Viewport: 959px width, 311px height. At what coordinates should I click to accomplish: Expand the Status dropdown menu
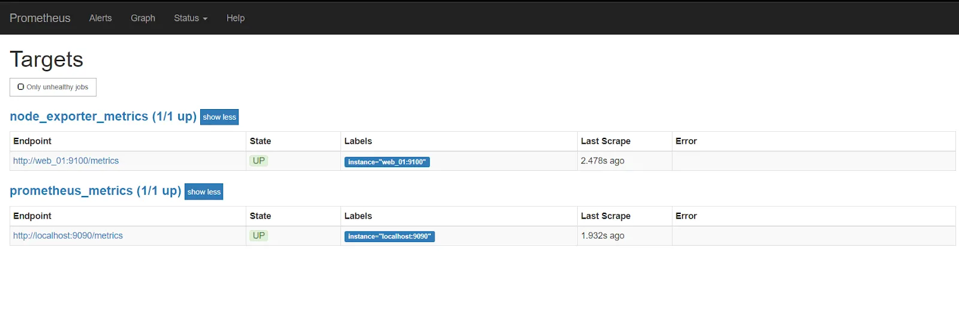point(191,18)
